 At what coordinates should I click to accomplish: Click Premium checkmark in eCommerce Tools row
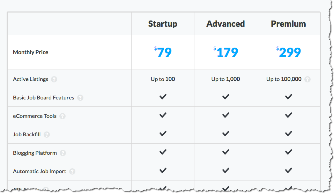289,115
